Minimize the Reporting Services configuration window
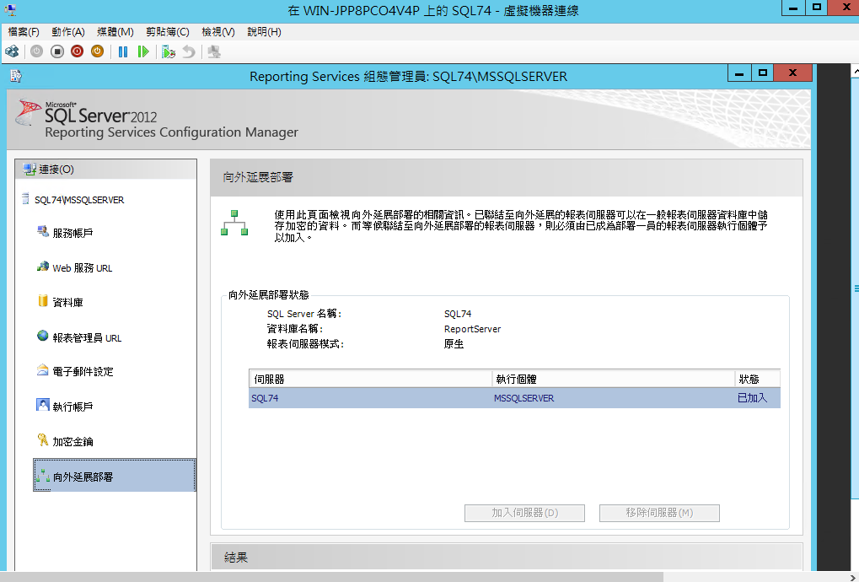Screen dimensions: 859x582 tap(739, 73)
